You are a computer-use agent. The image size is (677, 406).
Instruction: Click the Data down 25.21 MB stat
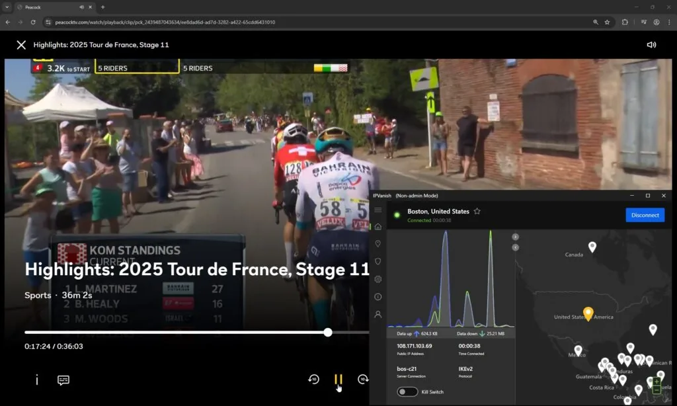481,333
